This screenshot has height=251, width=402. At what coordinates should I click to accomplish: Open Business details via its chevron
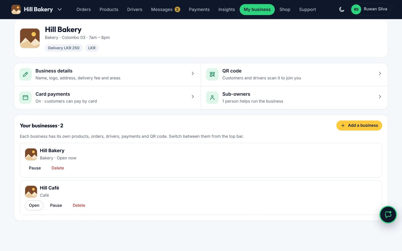coord(193,74)
